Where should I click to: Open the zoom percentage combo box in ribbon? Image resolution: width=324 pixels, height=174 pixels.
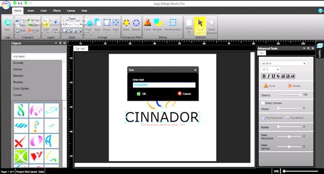pyautogui.click(x=72, y=24)
